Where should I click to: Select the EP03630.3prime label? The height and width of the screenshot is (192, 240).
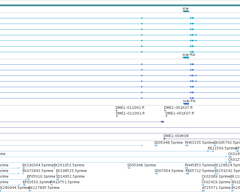[x=37, y=182]
